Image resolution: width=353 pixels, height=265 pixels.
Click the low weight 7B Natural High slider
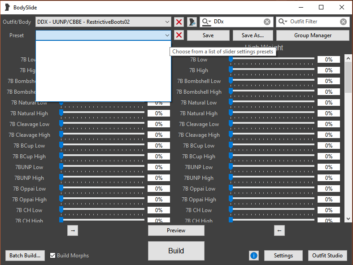tap(102, 113)
